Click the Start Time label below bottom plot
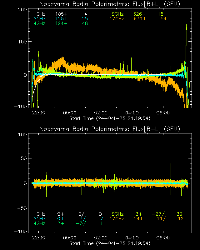 coord(110,243)
